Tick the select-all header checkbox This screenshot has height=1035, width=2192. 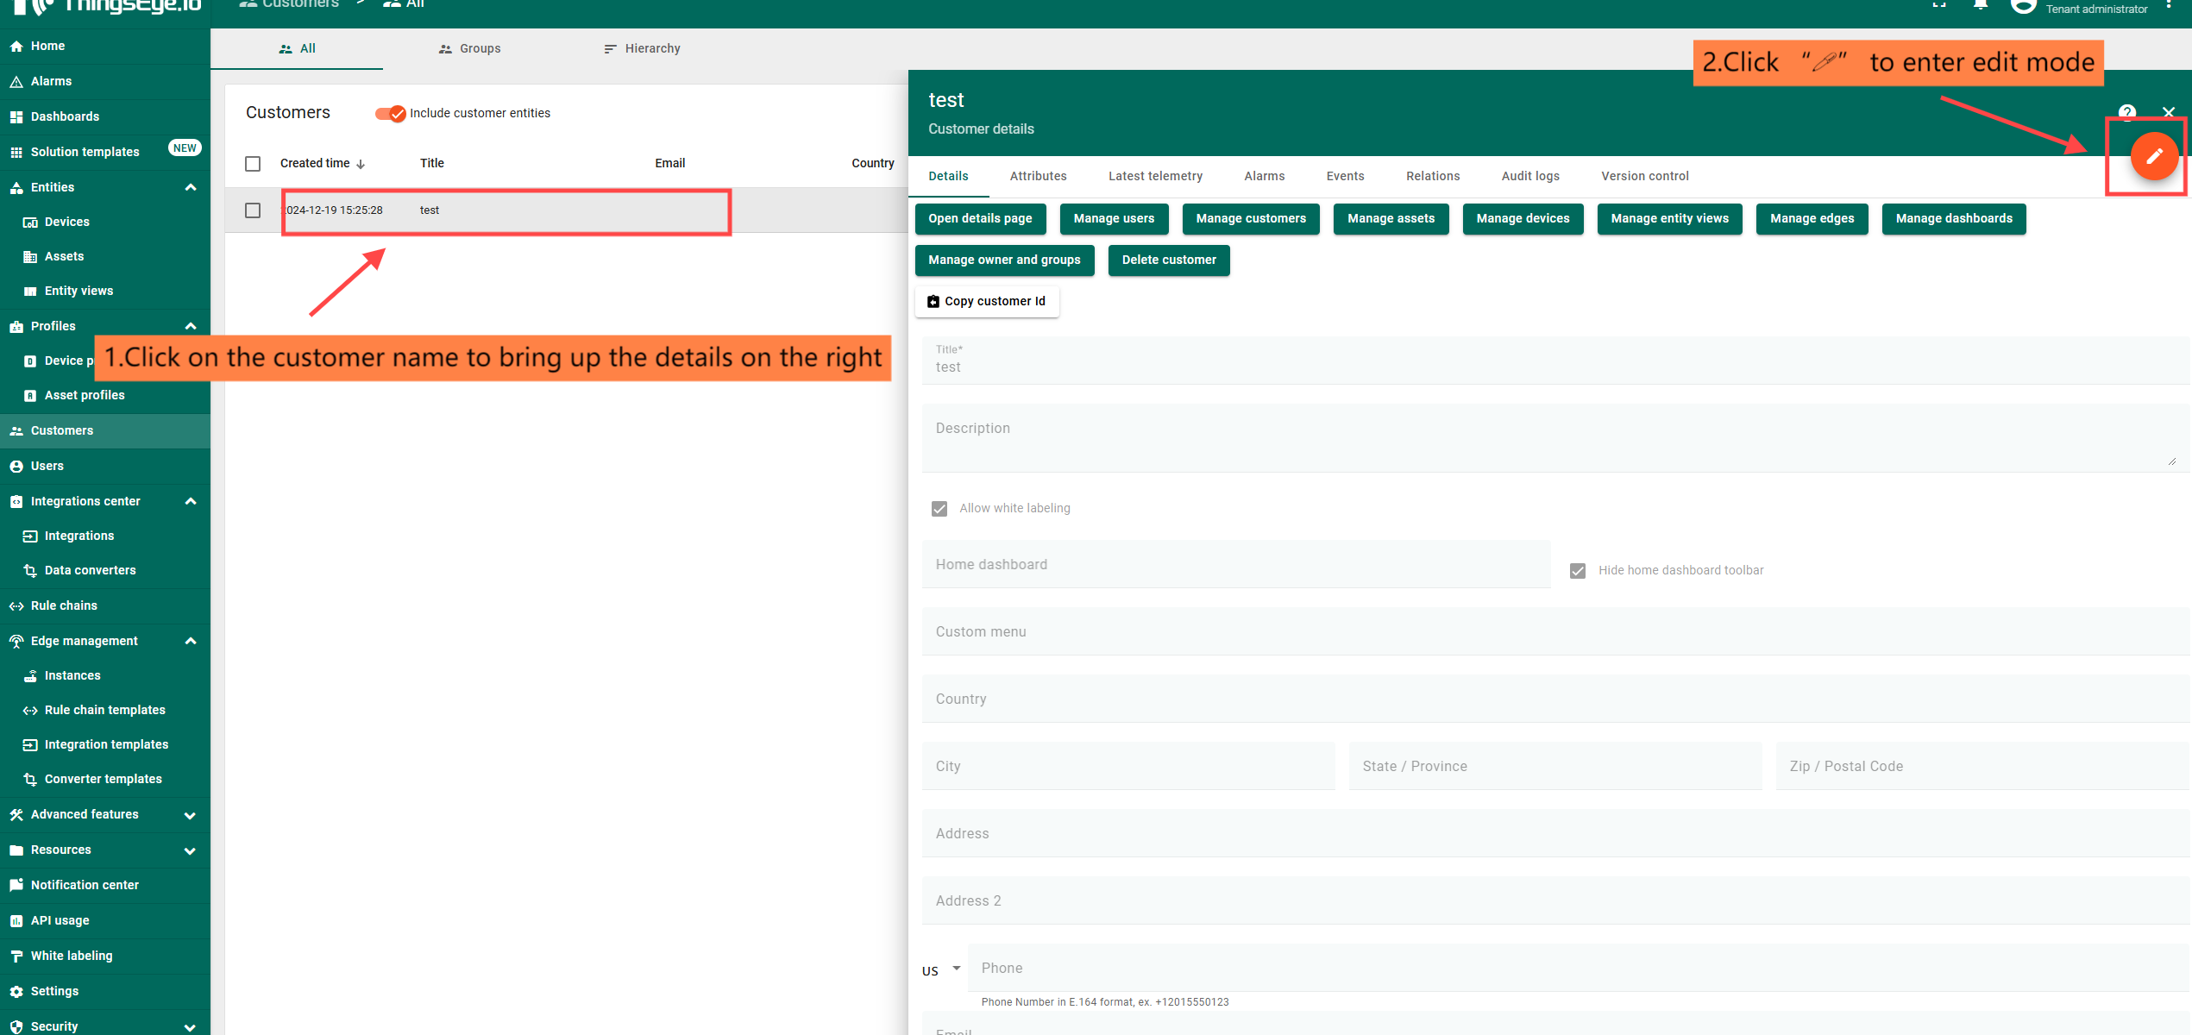pos(253,163)
